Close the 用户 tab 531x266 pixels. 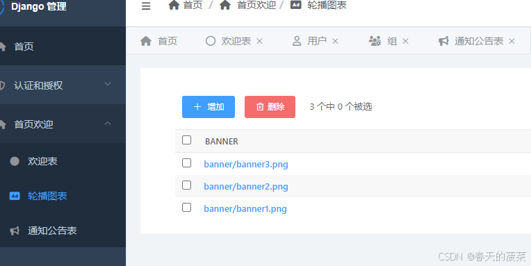335,41
